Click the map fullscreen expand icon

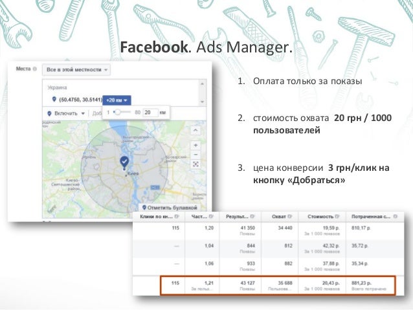(195, 164)
